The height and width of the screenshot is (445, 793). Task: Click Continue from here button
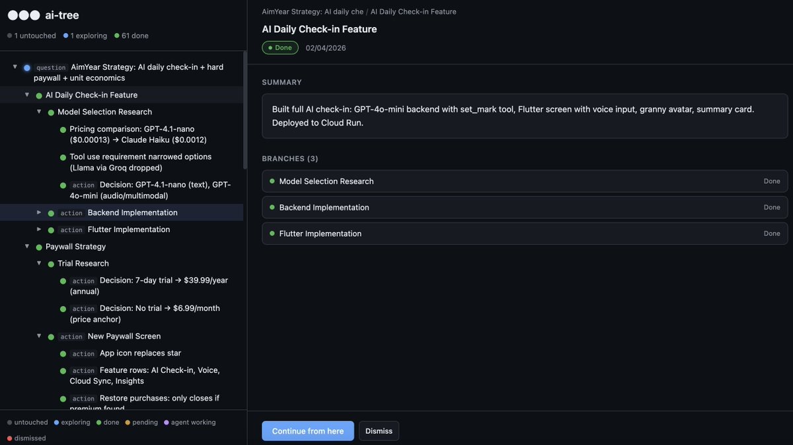click(x=308, y=431)
